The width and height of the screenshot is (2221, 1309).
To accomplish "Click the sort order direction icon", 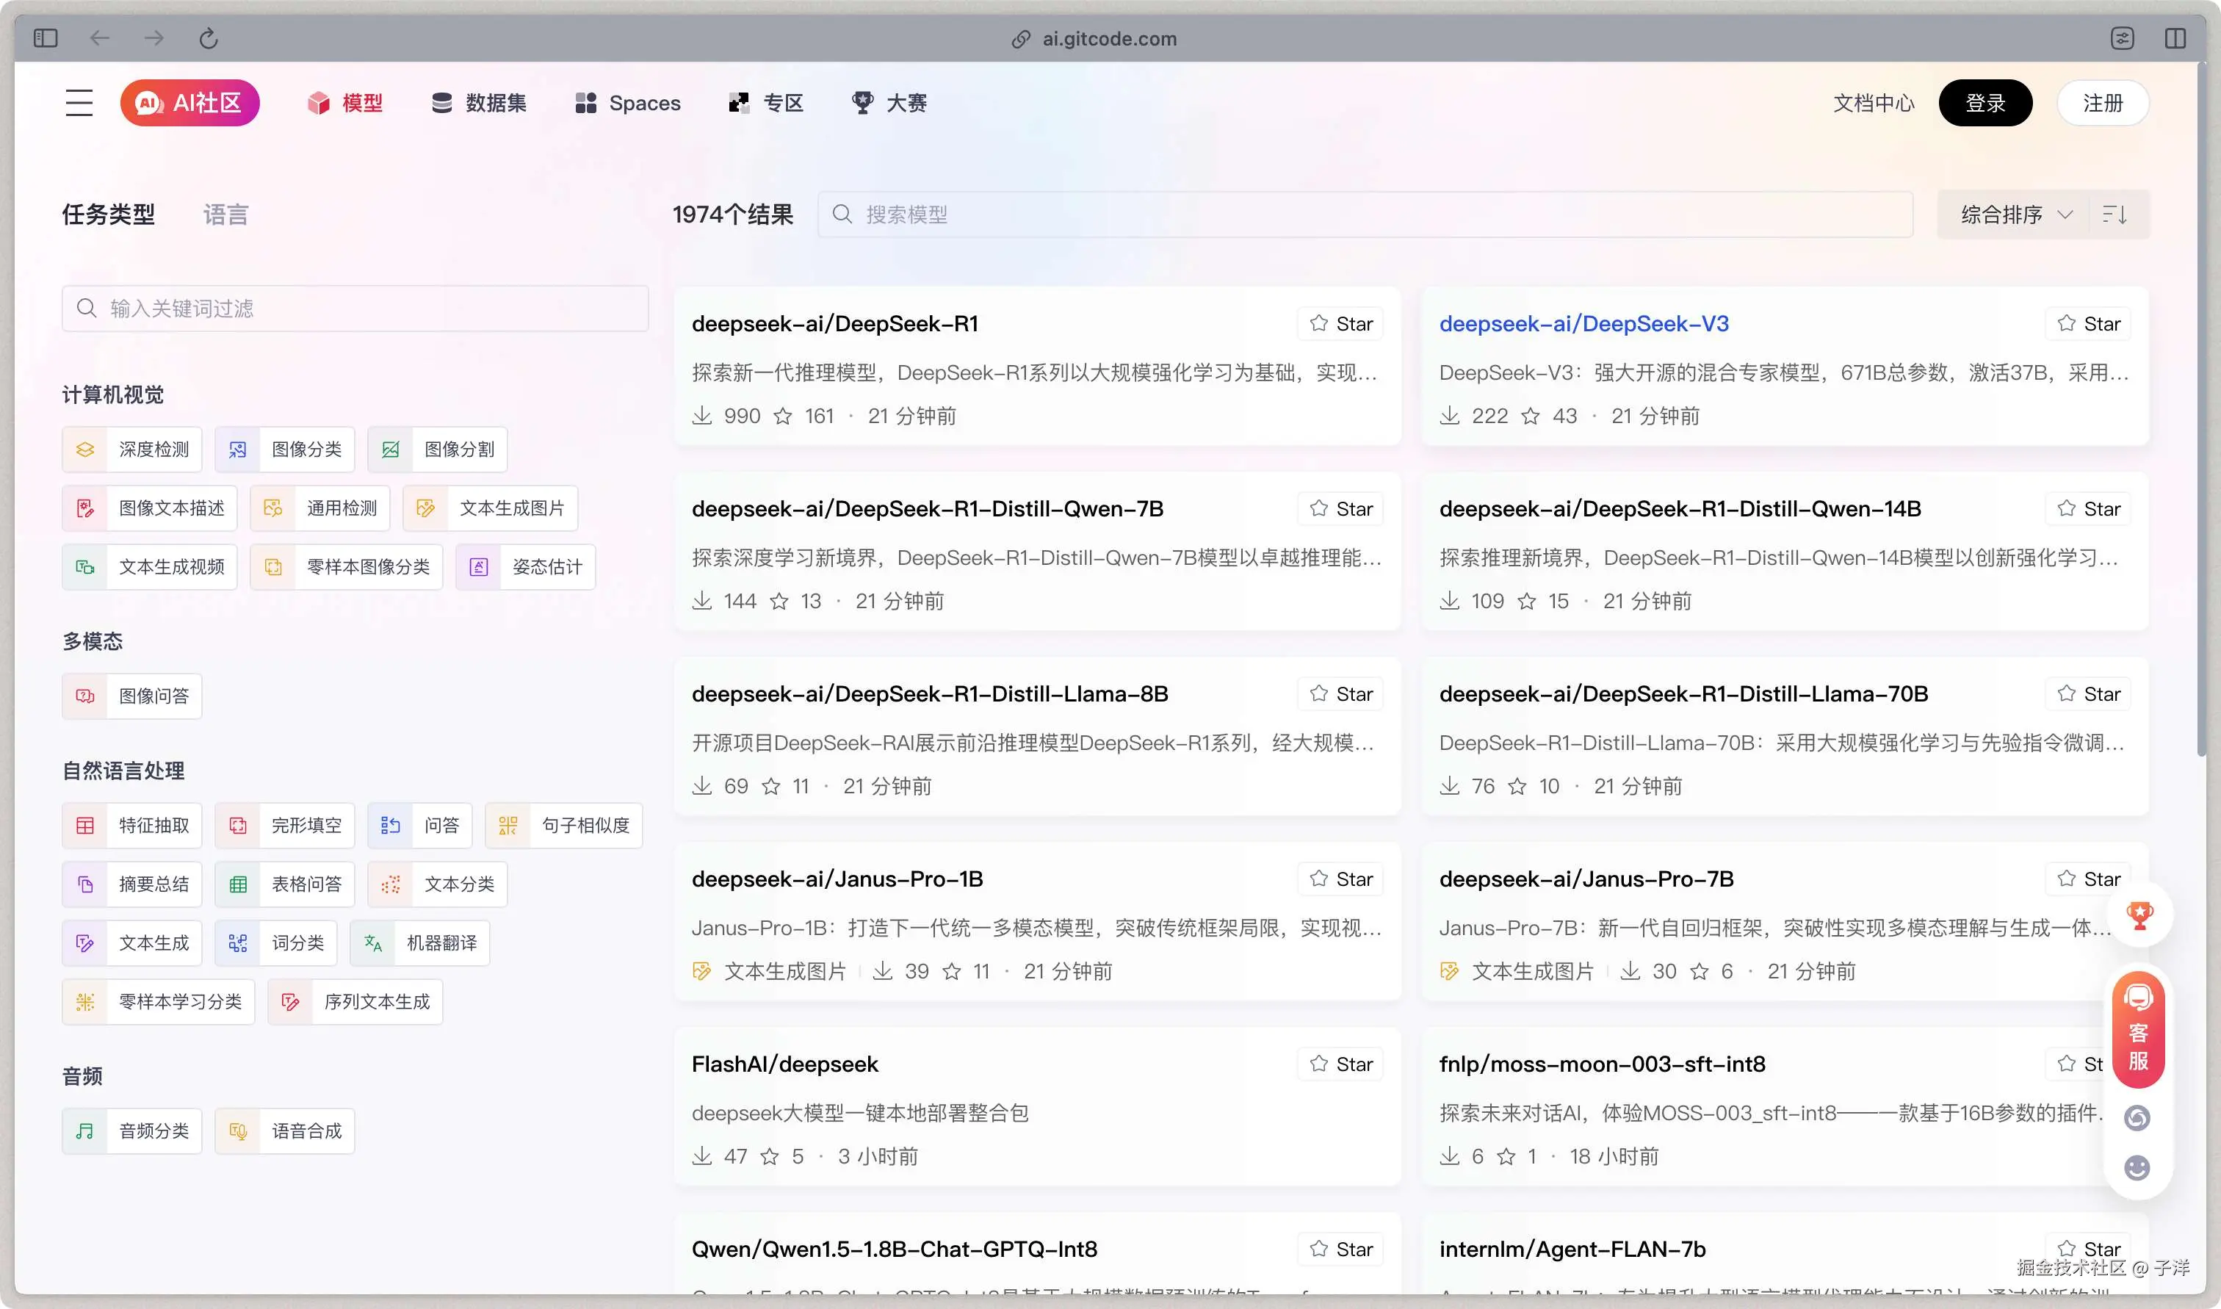I will [x=2115, y=214].
